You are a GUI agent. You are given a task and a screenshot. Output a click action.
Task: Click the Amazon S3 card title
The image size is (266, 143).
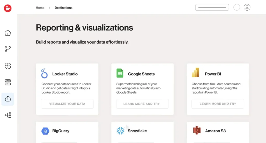click(x=215, y=131)
